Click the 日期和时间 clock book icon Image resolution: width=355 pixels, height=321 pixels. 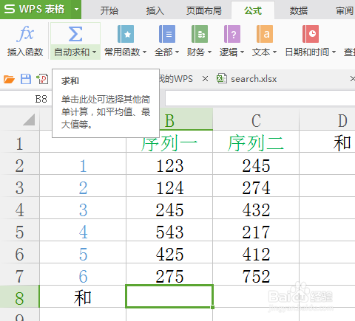tap(311, 34)
